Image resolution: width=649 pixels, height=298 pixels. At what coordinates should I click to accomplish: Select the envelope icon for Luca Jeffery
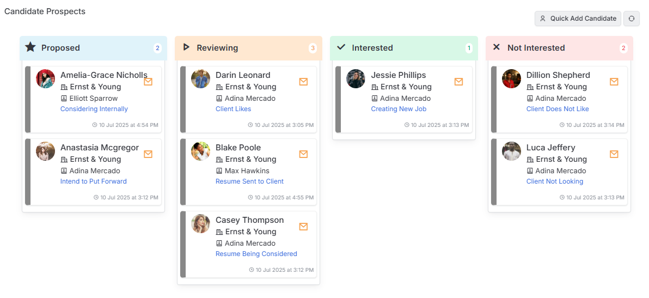pyautogui.click(x=614, y=154)
